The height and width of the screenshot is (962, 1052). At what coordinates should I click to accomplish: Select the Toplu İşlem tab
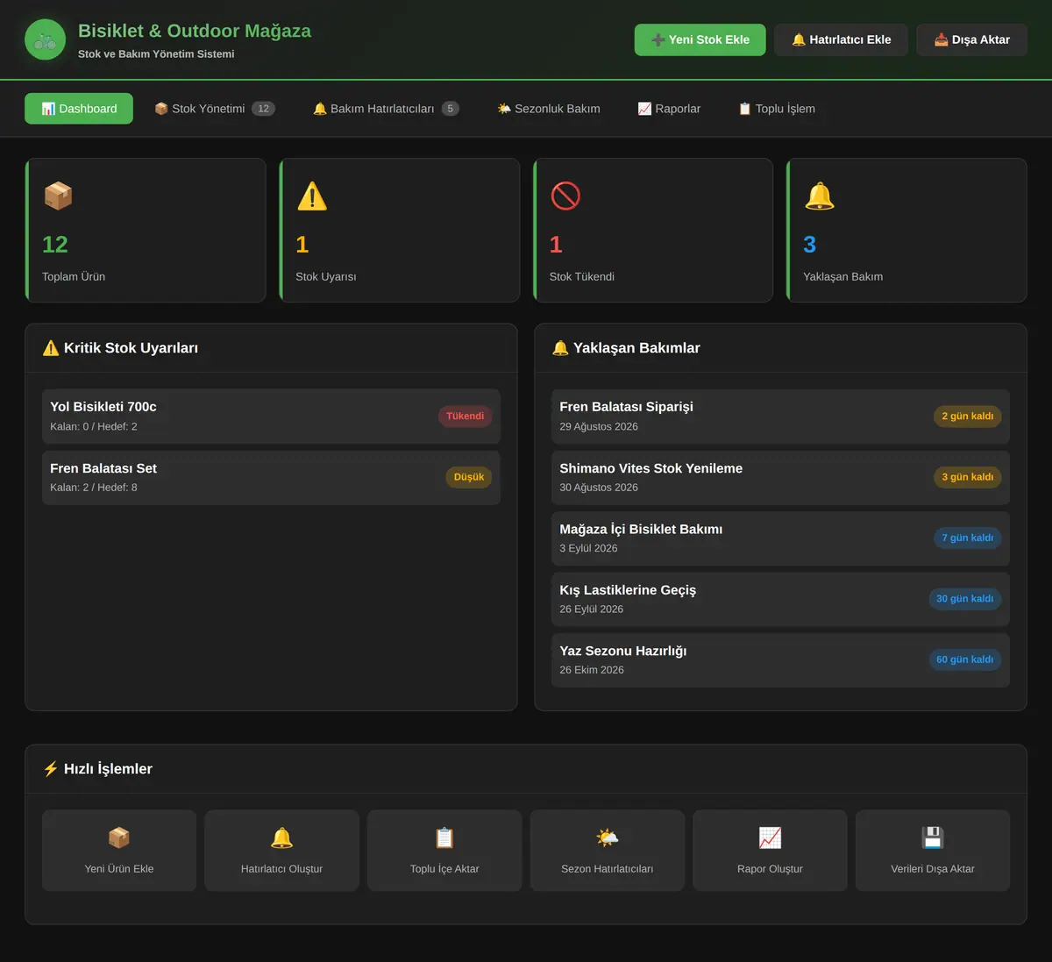(x=777, y=109)
